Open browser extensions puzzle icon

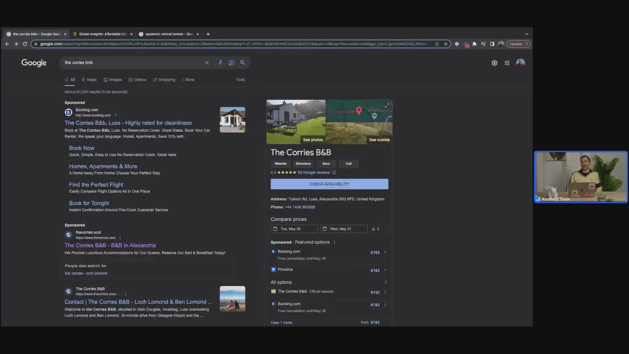tap(474, 44)
